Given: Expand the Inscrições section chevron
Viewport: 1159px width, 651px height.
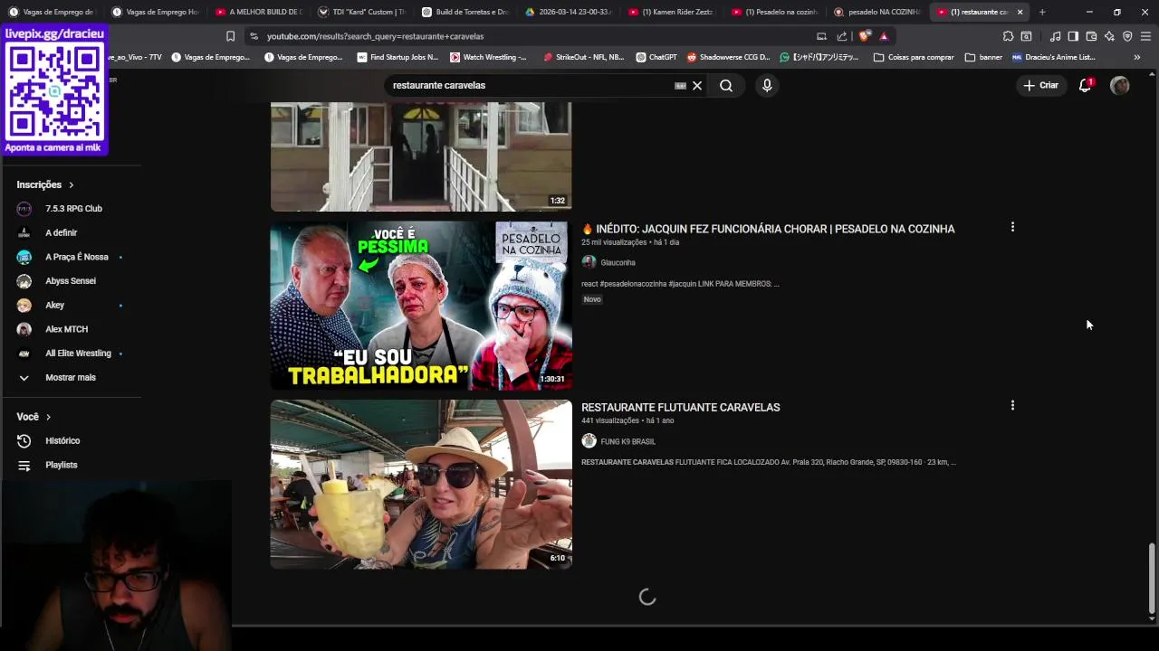Looking at the screenshot, I should click(71, 184).
